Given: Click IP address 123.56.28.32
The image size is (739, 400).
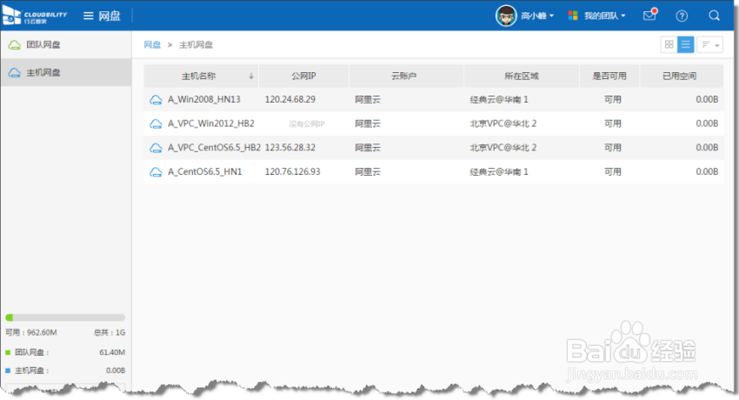Looking at the screenshot, I should pos(290,148).
